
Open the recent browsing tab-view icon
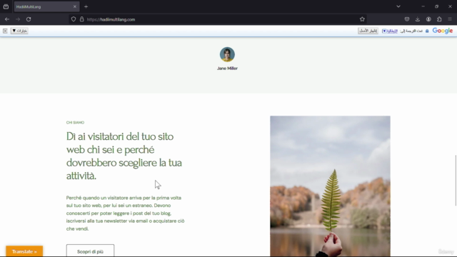coord(6,6)
